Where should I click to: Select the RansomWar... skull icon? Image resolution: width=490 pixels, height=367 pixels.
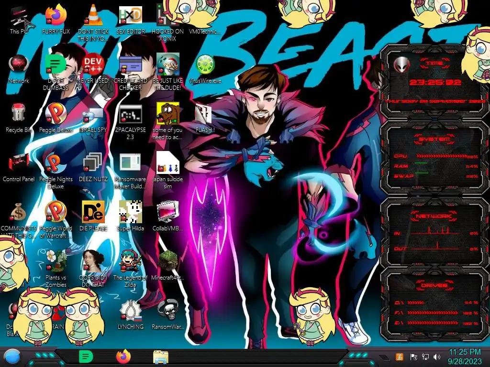pyautogui.click(x=167, y=315)
